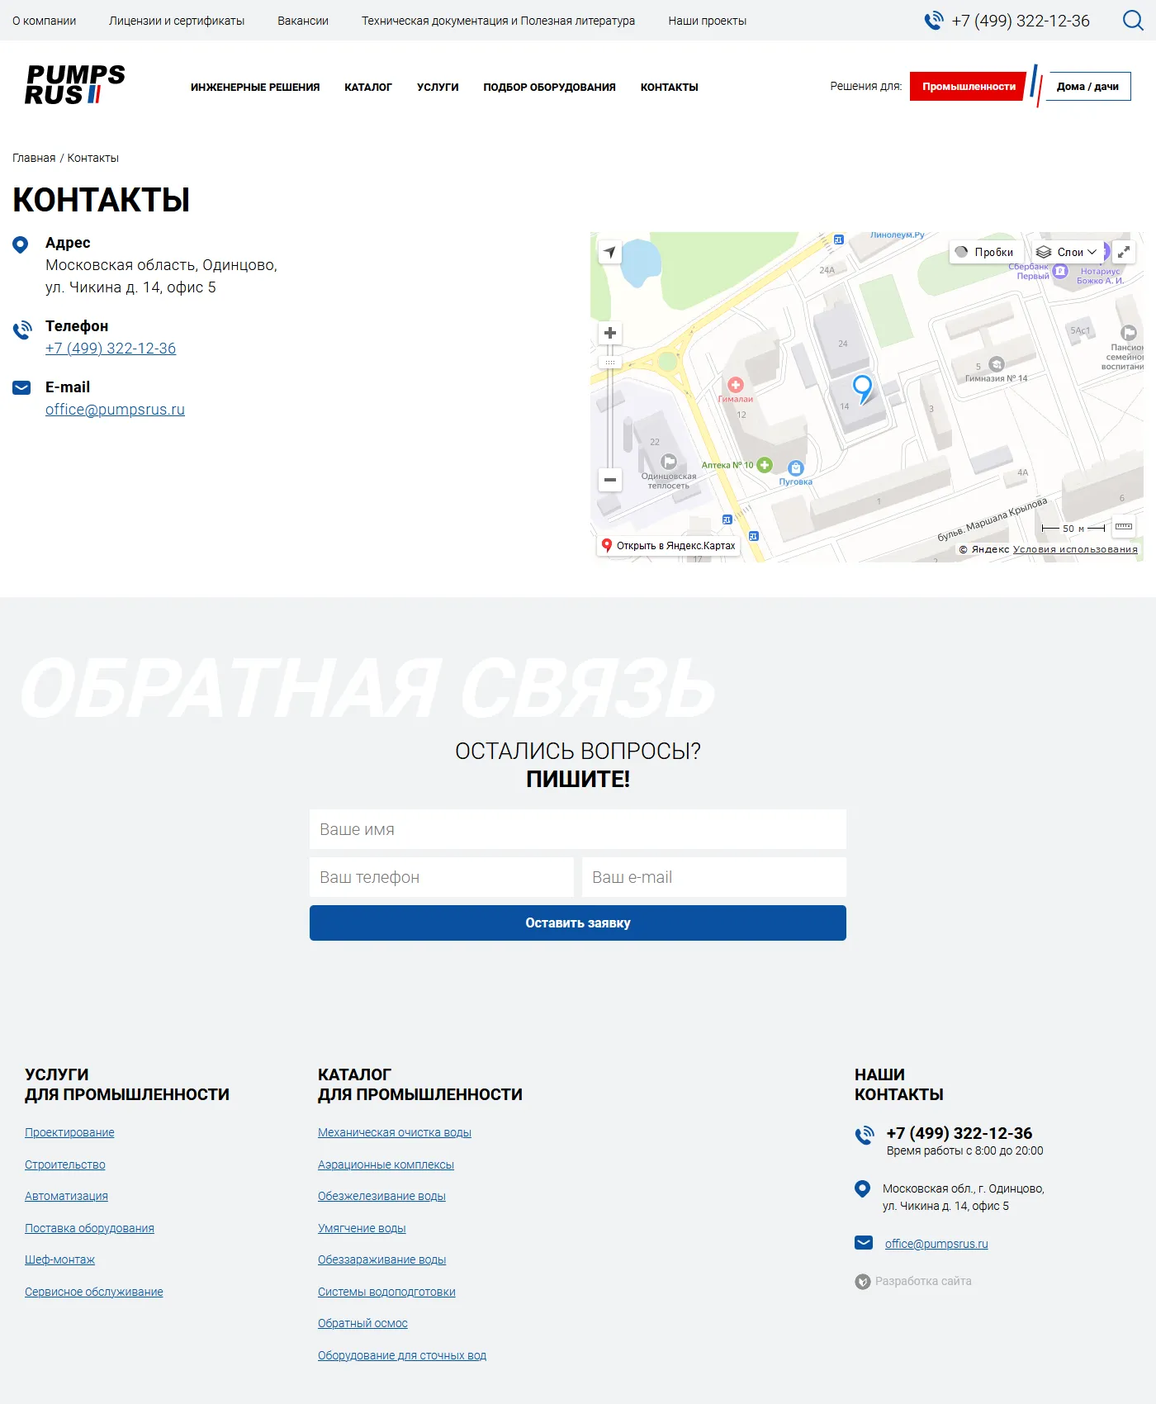Screen dimensions: 1156x1404
Task: Expand the map to fullscreen
Action: 1123,252
